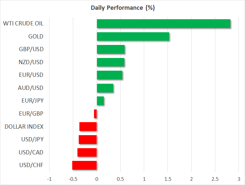This screenshot has height=185, width=245.
Task: Click the 1.5 tick on horizontal axis
Action: [x=168, y=179]
